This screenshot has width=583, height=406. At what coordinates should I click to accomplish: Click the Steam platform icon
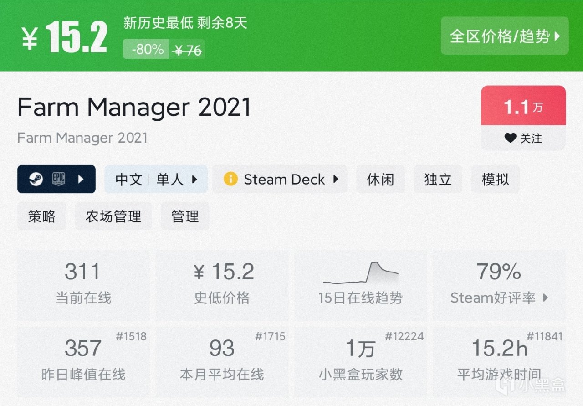click(36, 179)
